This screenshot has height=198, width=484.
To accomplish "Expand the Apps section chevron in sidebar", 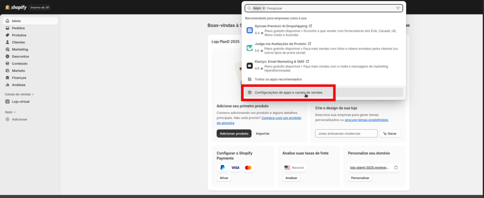I will 15,112.
